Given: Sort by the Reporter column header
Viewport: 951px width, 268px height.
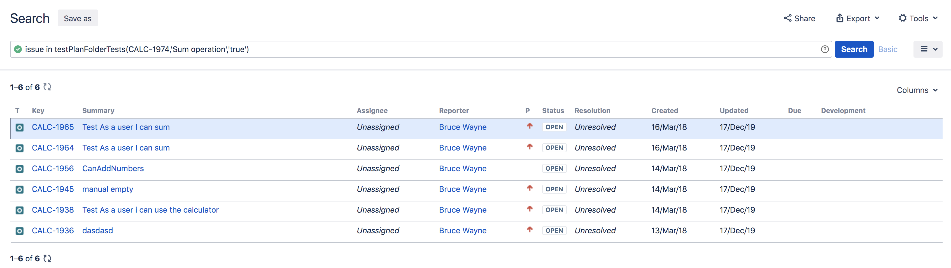Looking at the screenshot, I should point(454,111).
